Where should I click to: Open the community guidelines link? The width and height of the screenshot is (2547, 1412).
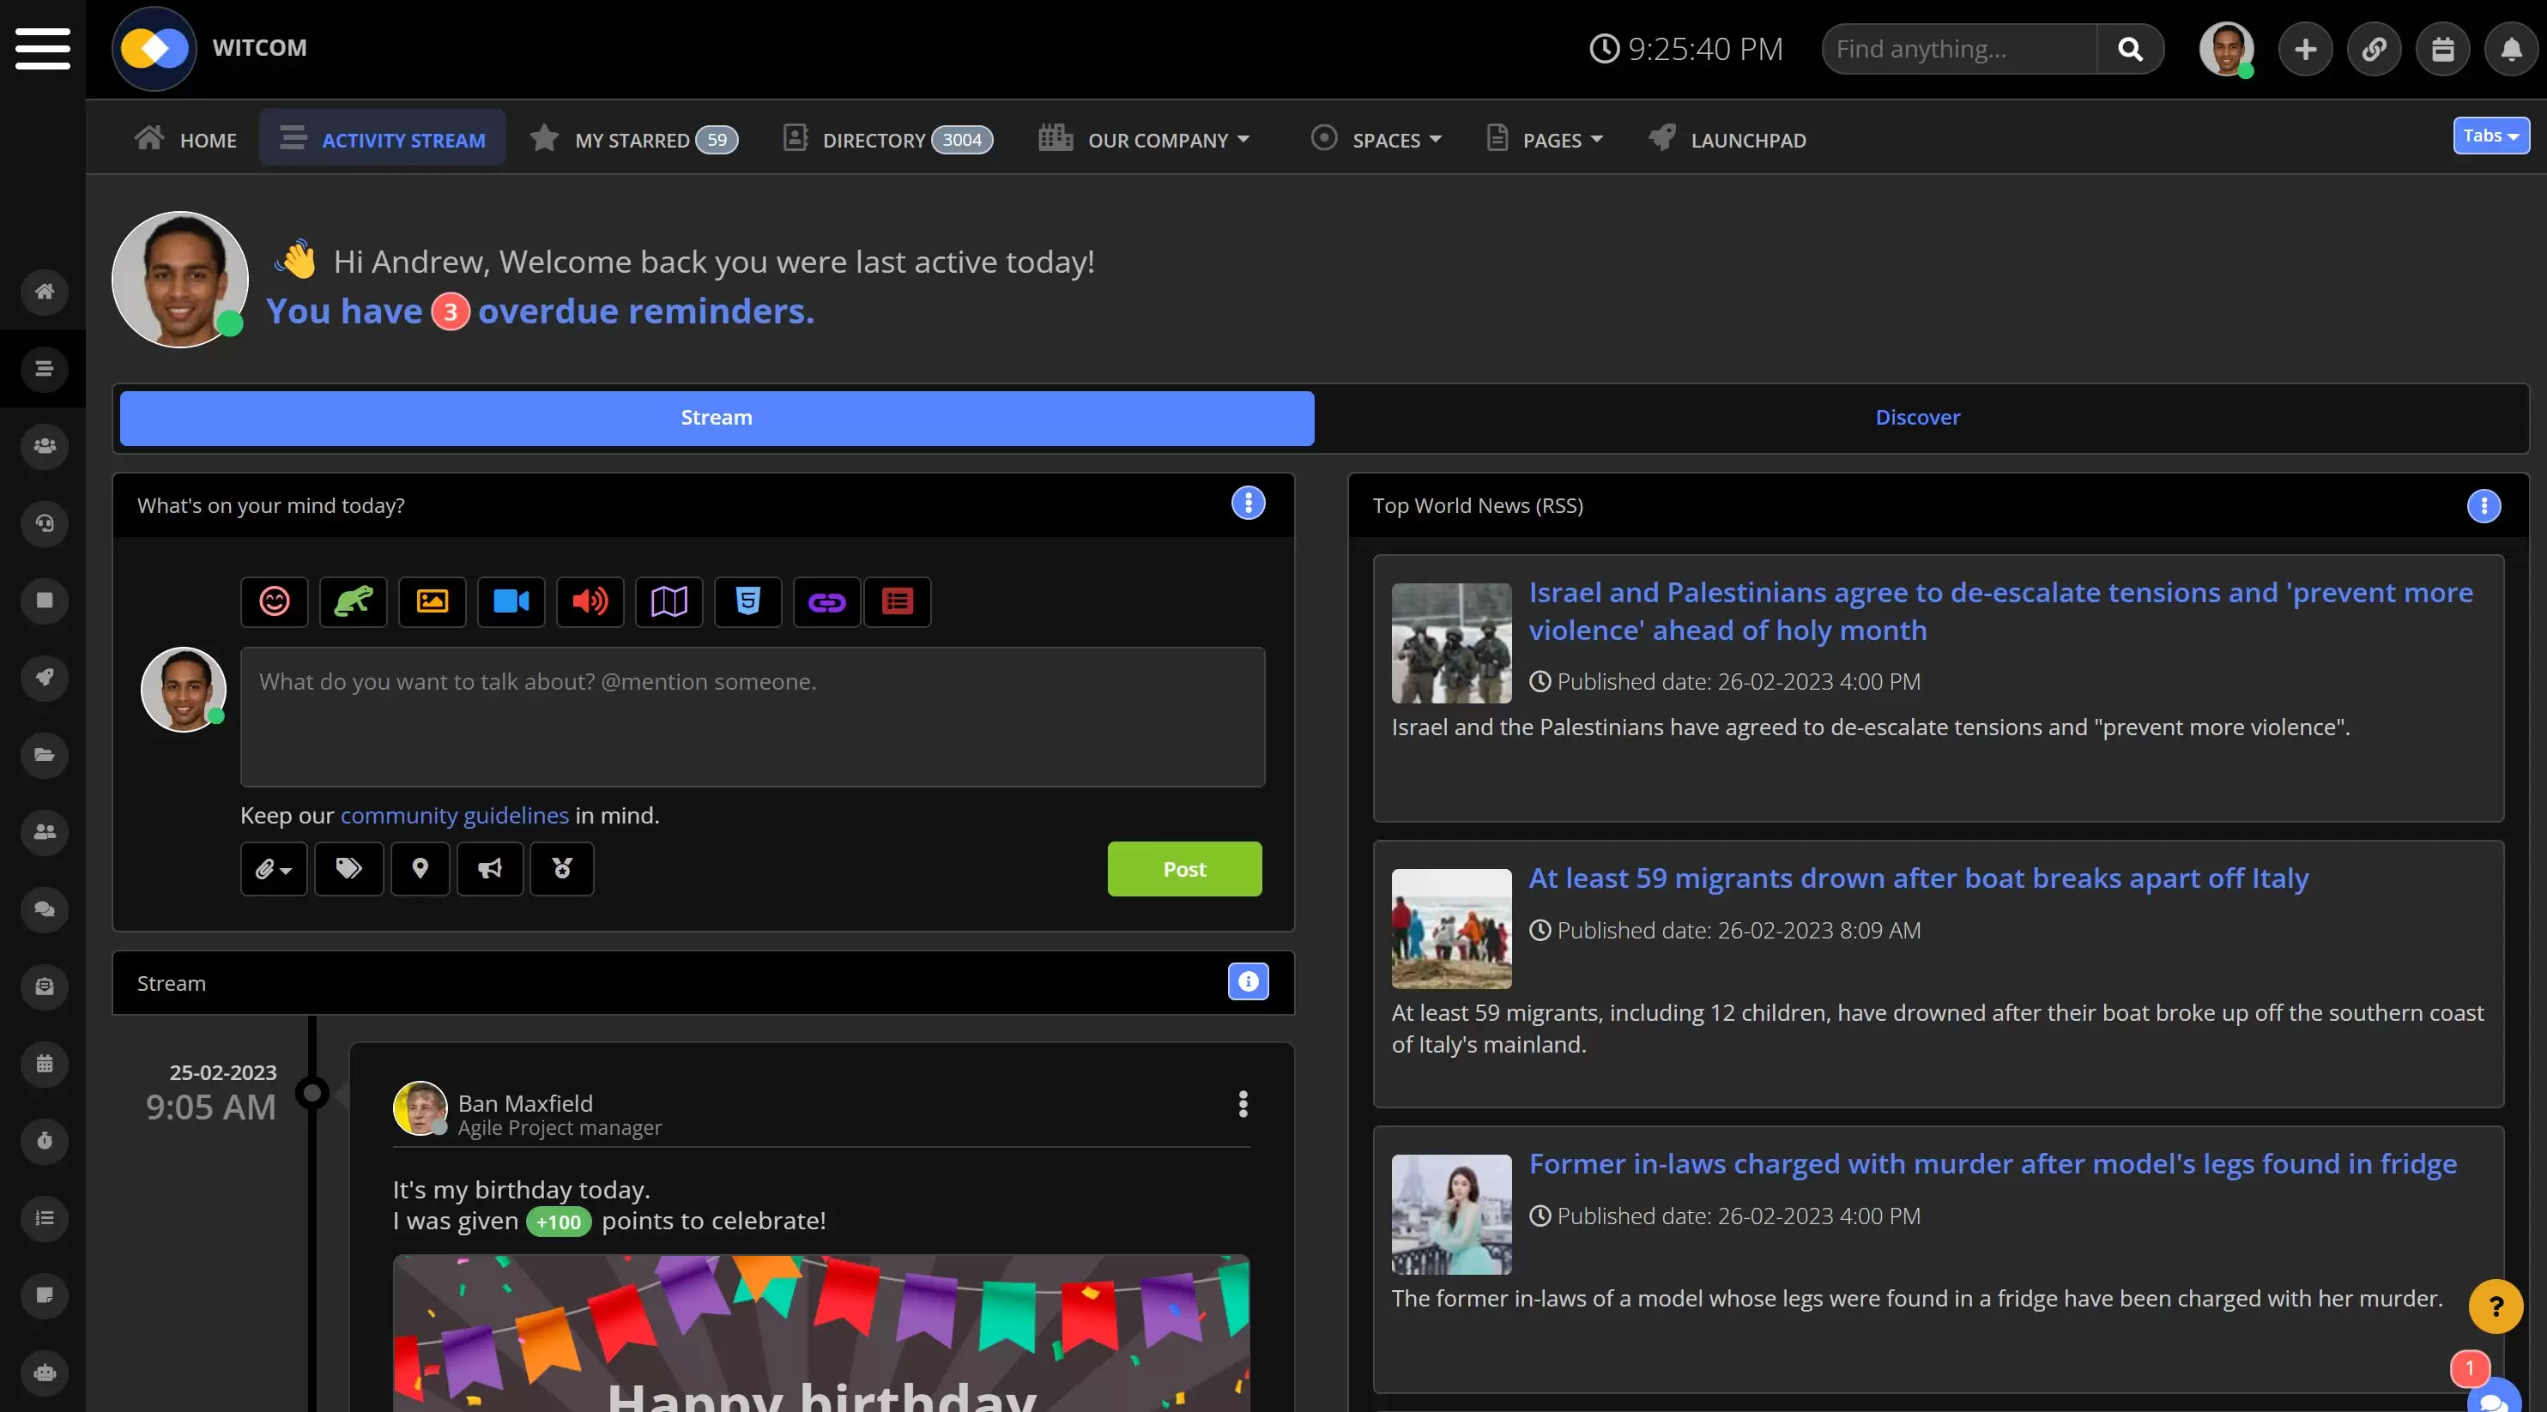[455, 815]
